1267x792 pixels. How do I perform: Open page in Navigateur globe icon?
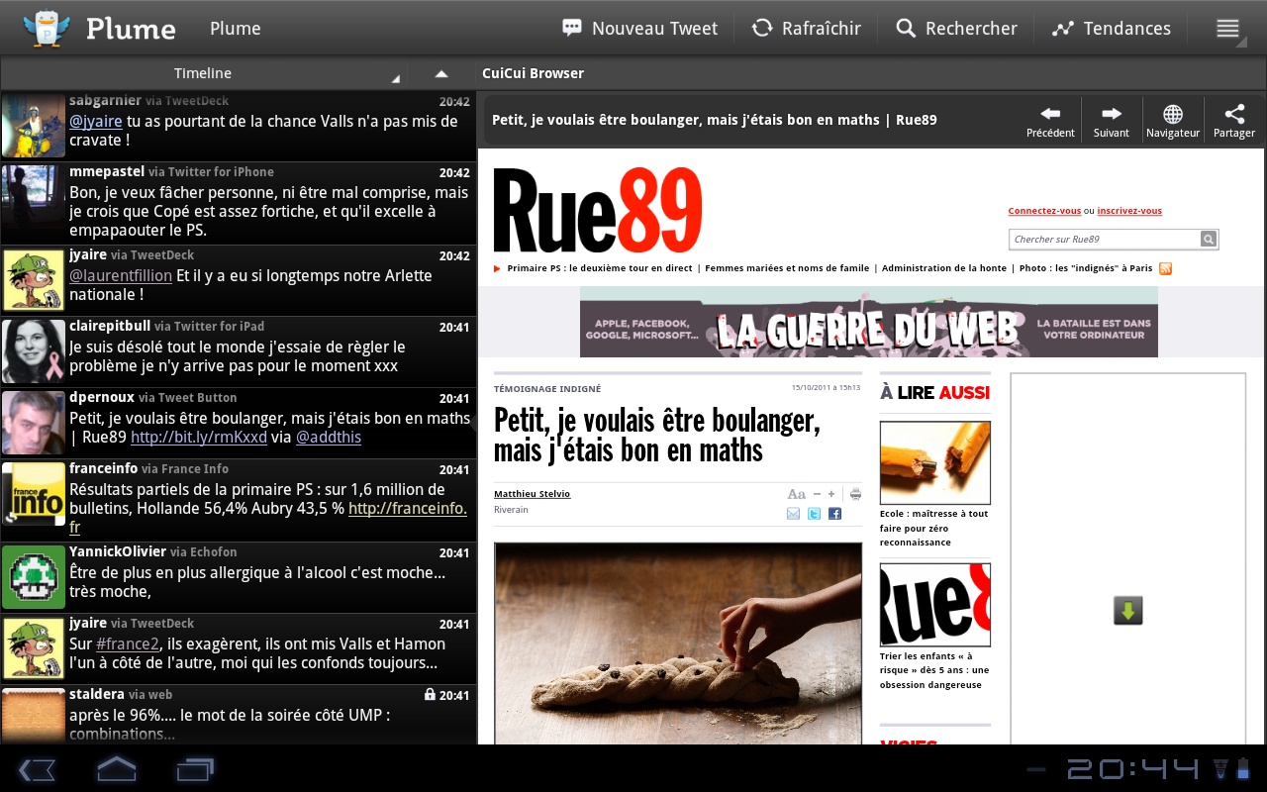[x=1173, y=121]
